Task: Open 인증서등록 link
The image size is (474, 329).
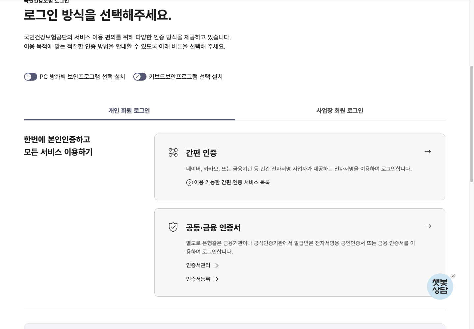Action: pos(198,279)
